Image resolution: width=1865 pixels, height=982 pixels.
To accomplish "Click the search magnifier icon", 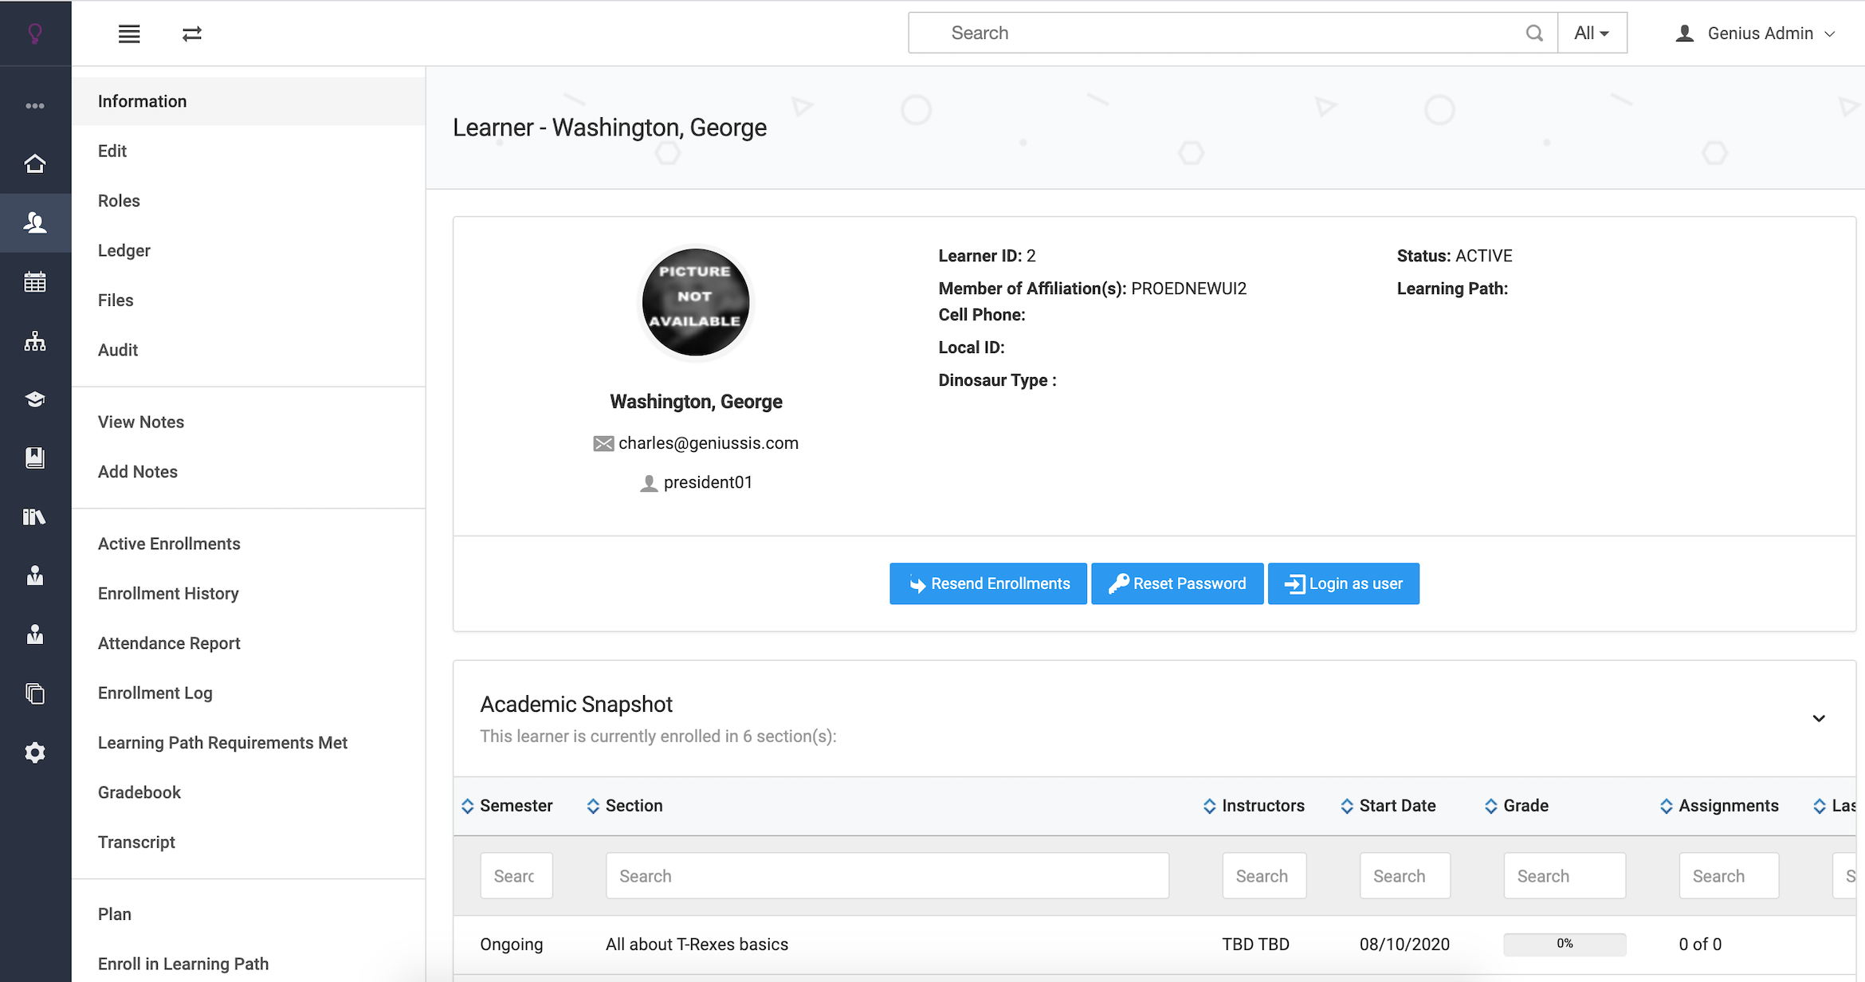I will pyautogui.click(x=1534, y=33).
